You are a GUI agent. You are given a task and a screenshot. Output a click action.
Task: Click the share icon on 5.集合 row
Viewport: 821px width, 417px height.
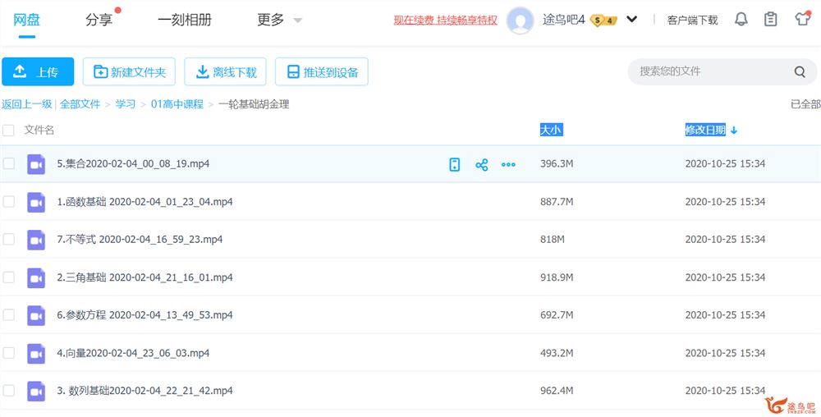482,164
